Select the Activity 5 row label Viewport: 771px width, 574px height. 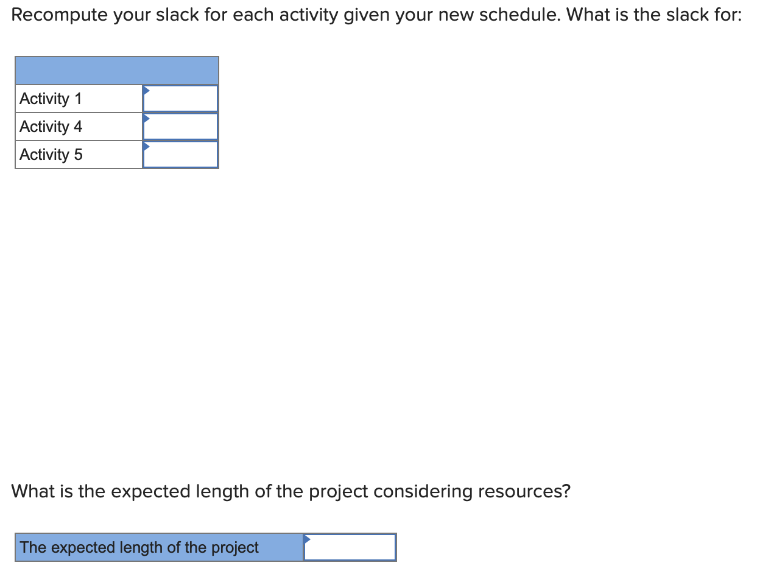(51, 154)
